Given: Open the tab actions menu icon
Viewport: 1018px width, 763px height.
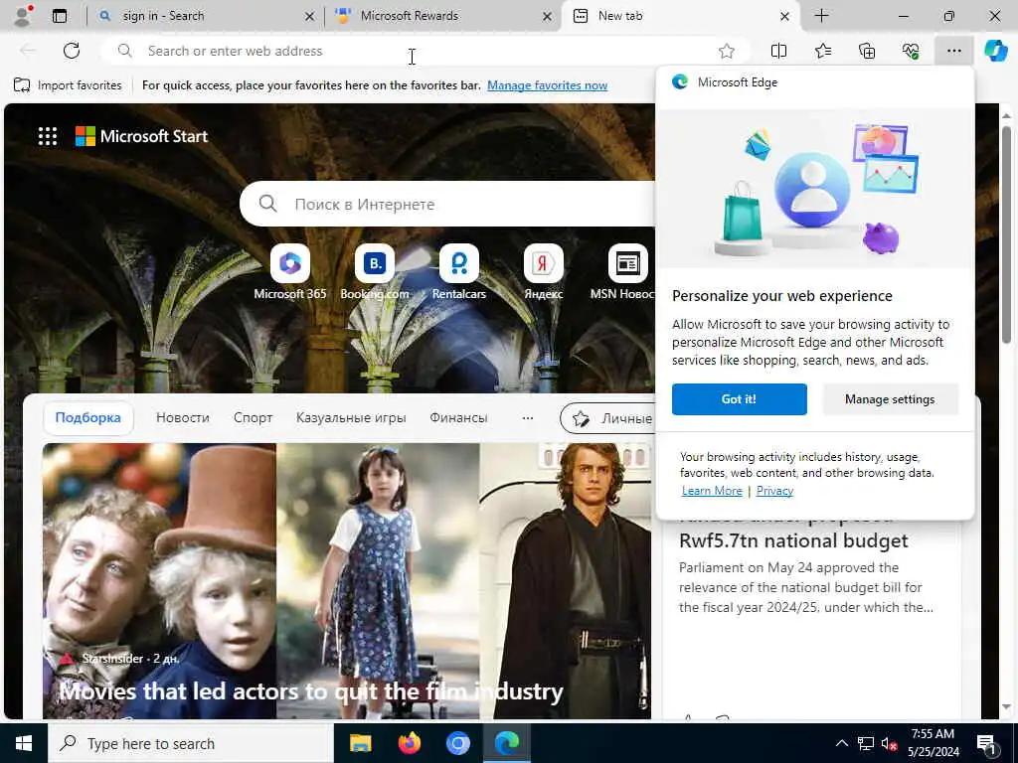Looking at the screenshot, I should pyautogui.click(x=60, y=16).
